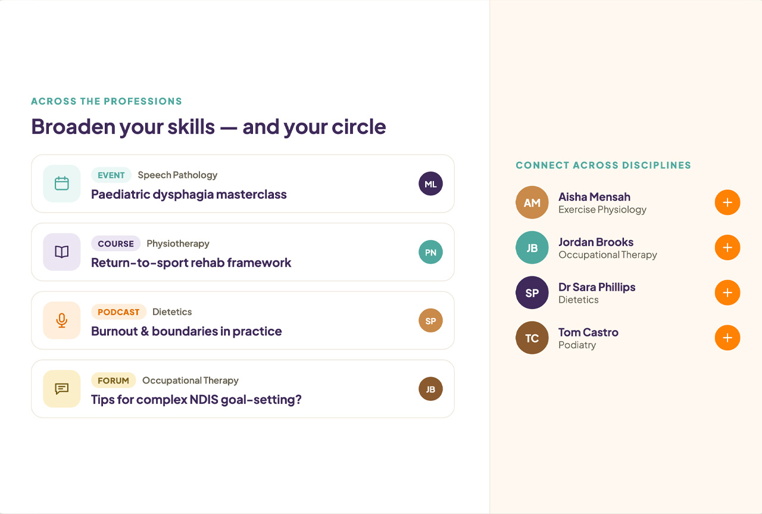
Task: Open Return-to-sport rehab framework course
Action: coord(191,263)
